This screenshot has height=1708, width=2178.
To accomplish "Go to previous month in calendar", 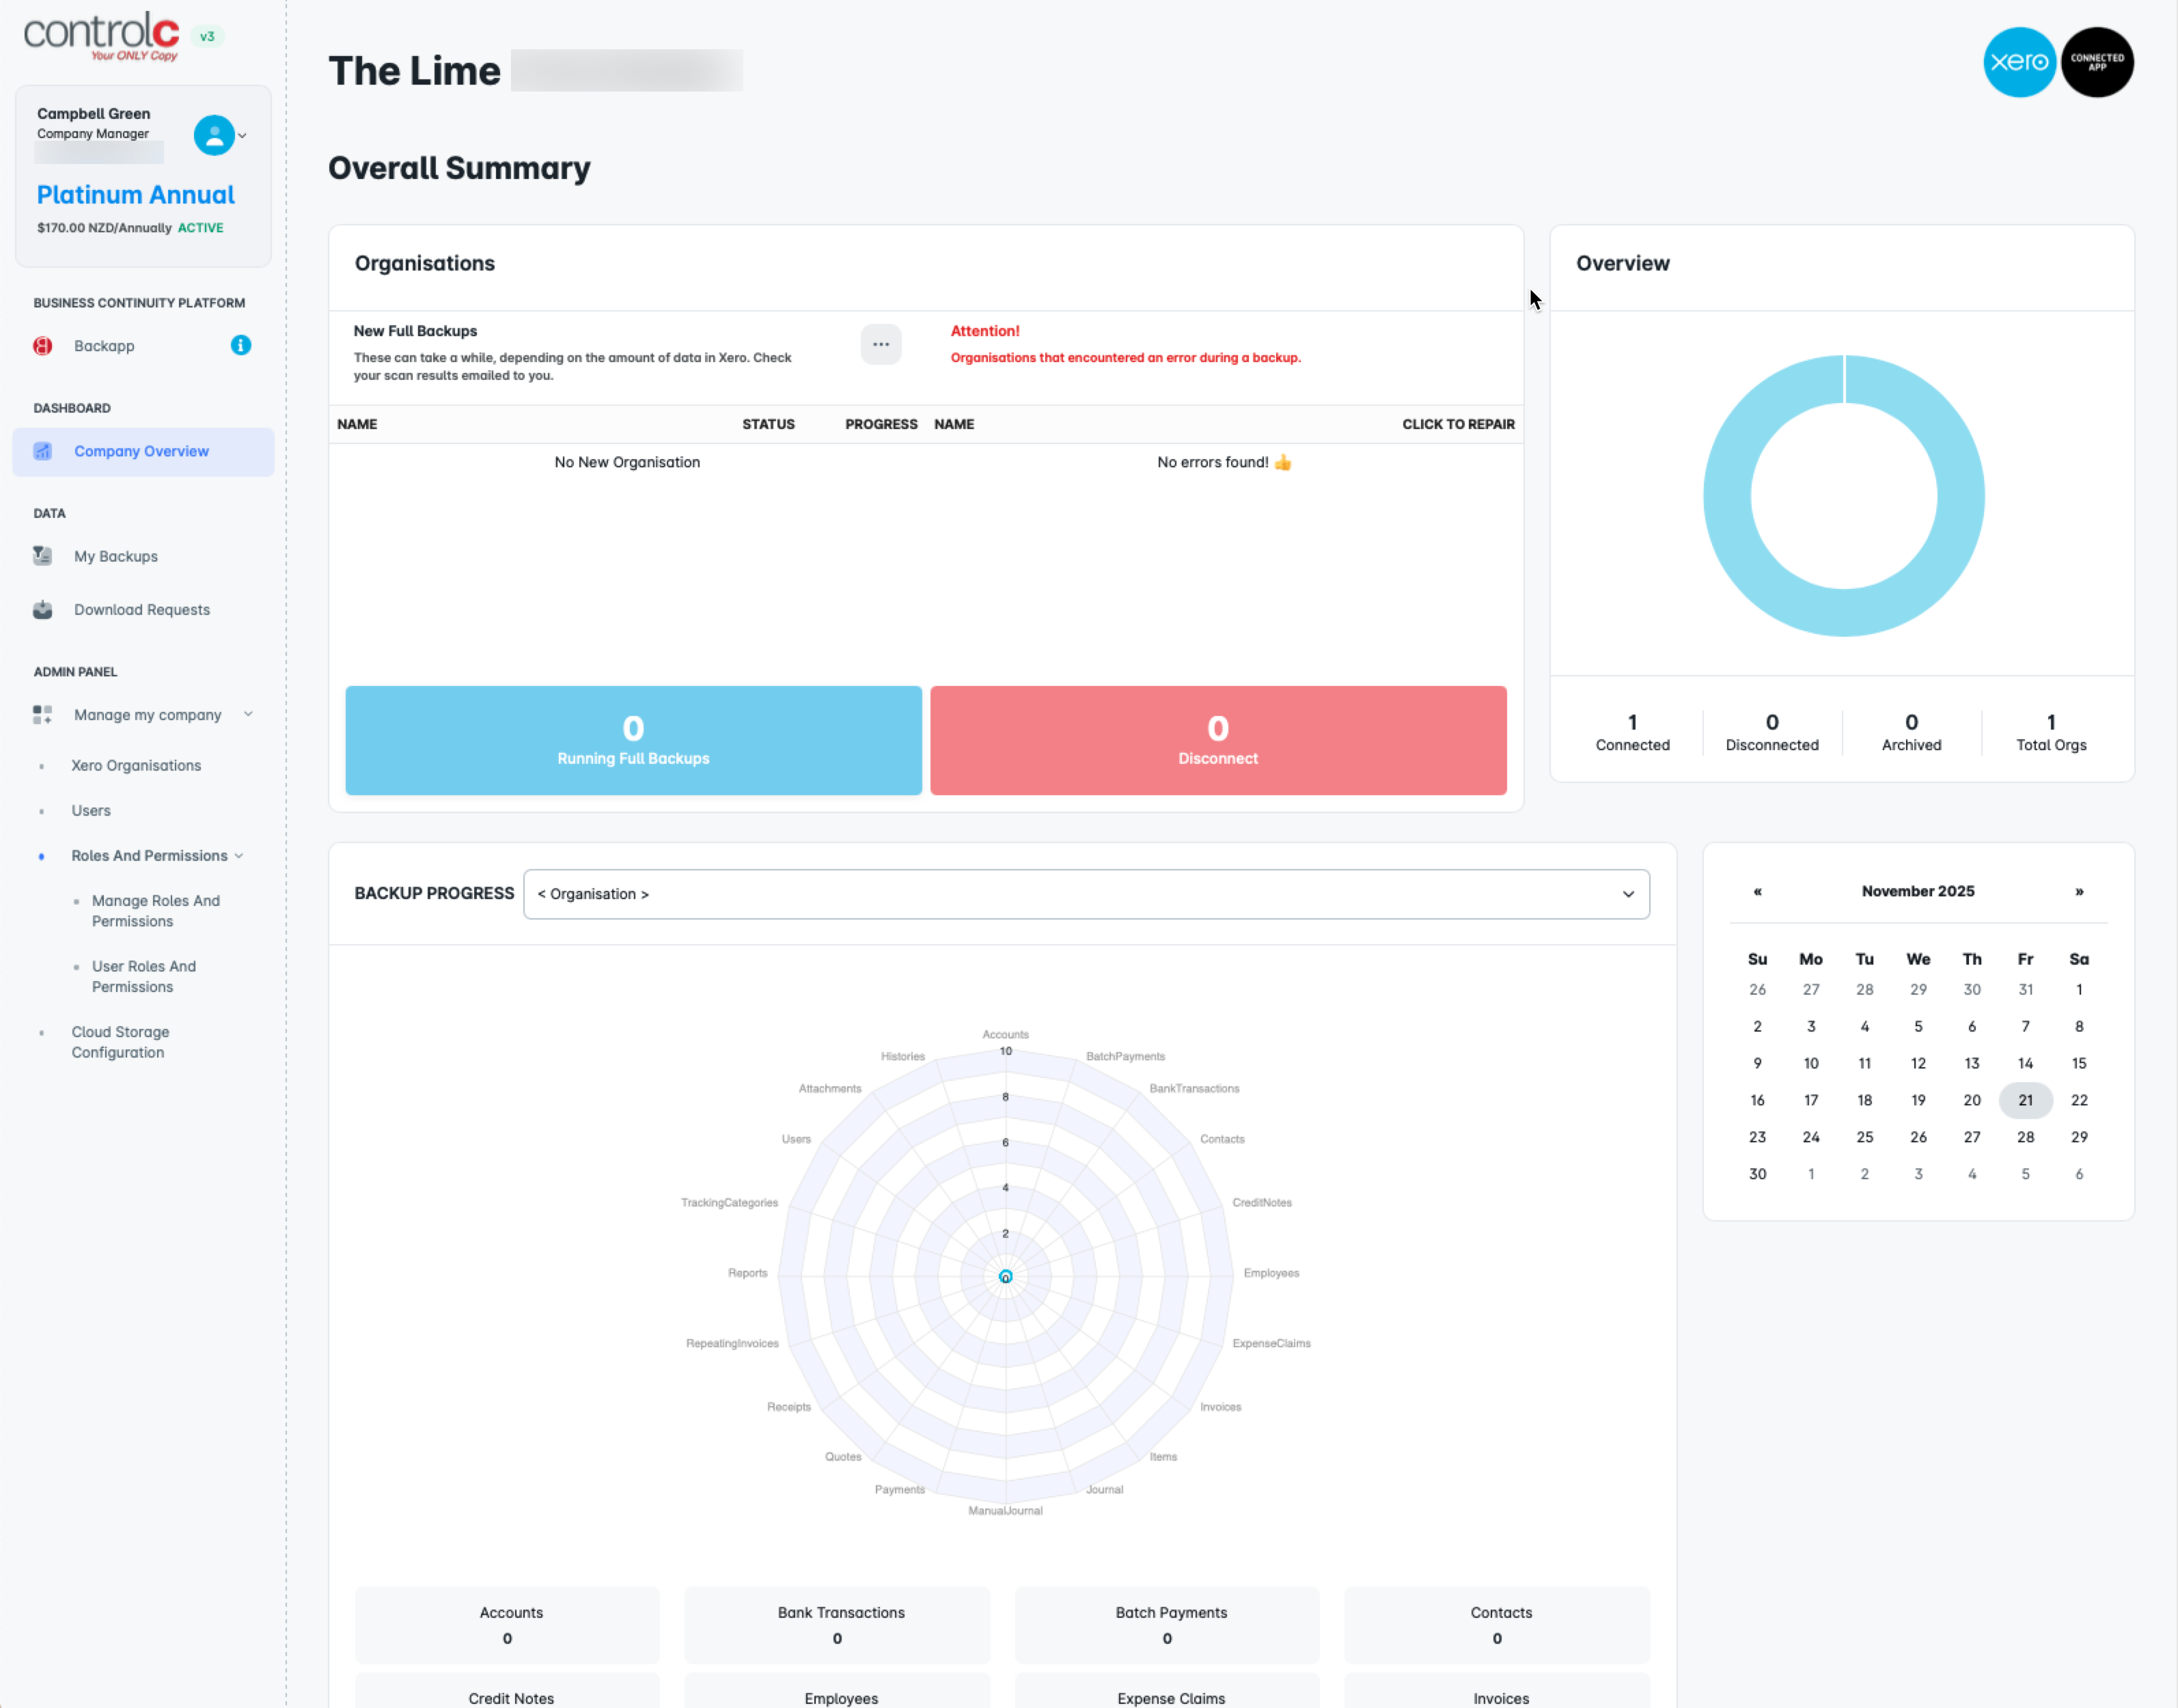I will pyautogui.click(x=1757, y=892).
